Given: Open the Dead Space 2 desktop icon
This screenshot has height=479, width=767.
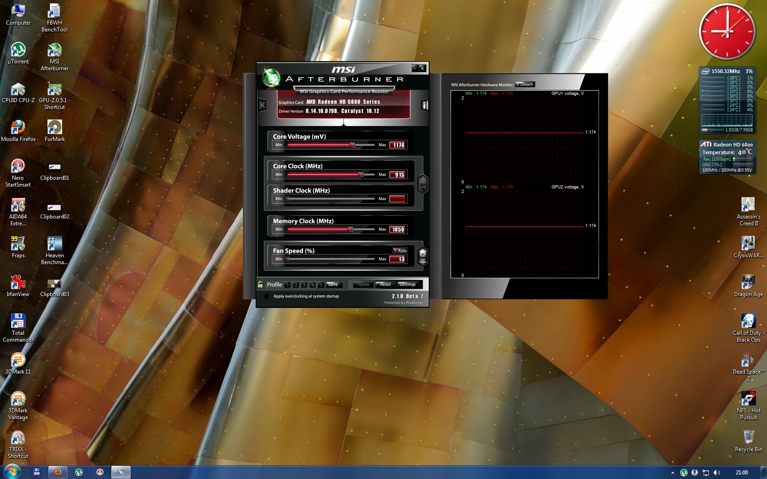Looking at the screenshot, I should (x=748, y=367).
